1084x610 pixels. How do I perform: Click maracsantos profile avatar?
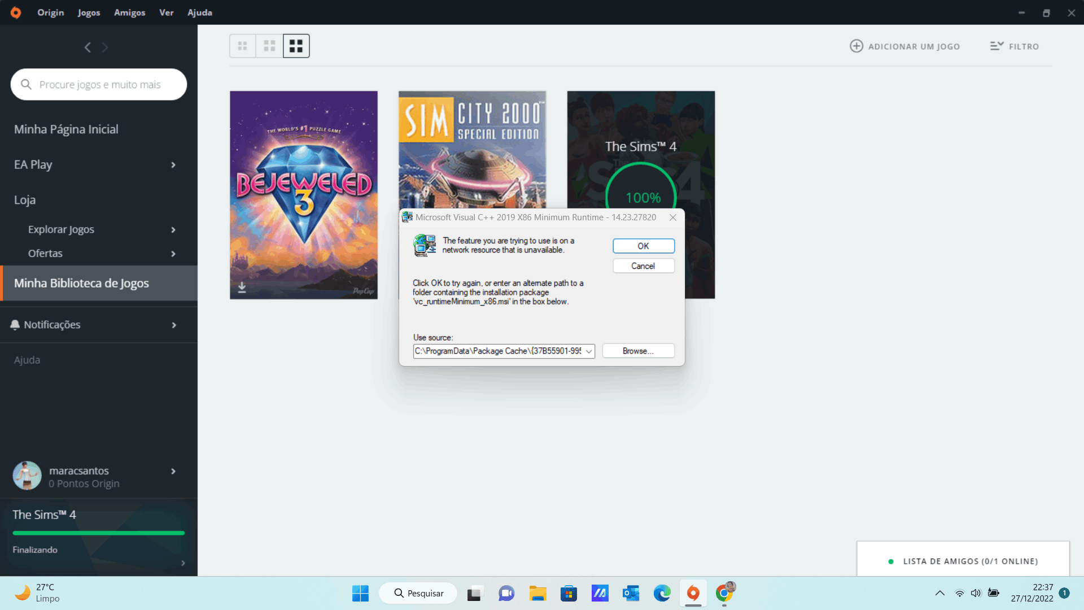(27, 476)
